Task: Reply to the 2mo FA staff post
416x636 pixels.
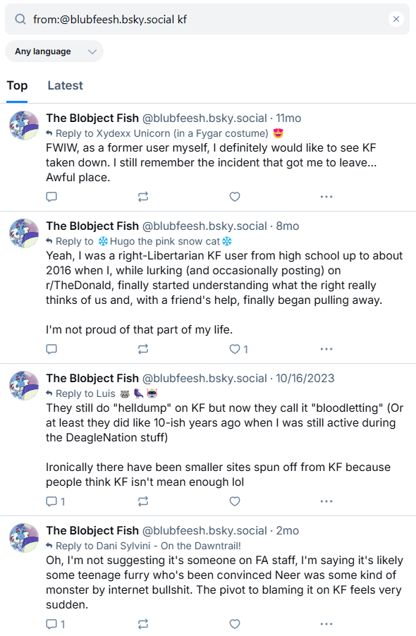Action: 56,624
